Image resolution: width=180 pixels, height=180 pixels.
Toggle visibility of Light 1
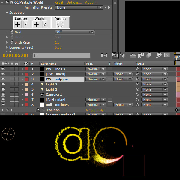click(3, 89)
